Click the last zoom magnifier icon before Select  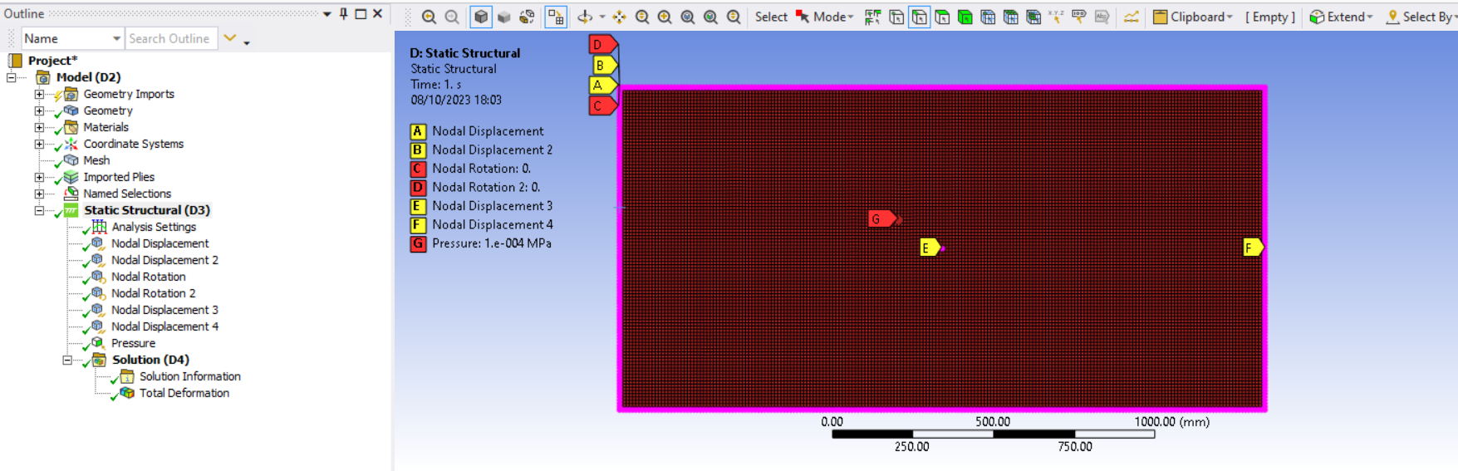tap(734, 17)
